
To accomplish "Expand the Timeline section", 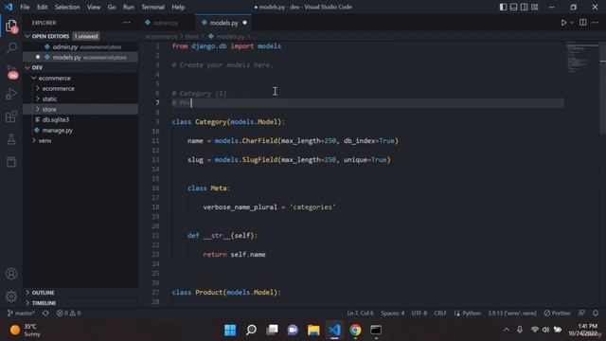I will 80,303.
